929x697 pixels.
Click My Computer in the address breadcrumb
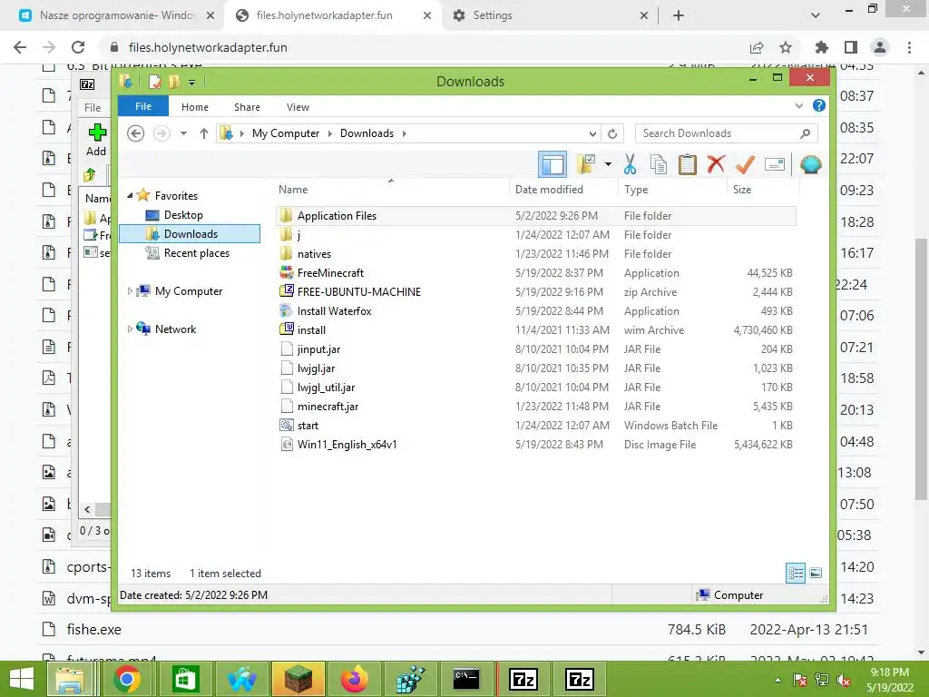tap(286, 133)
